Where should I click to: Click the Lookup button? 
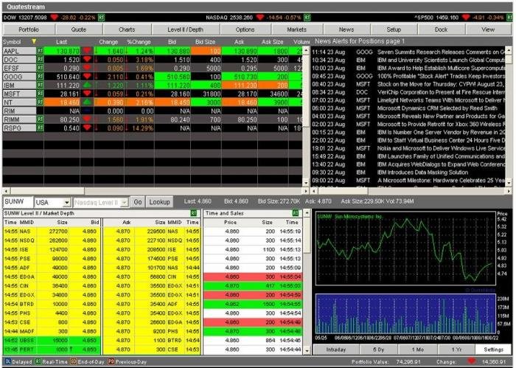[x=160, y=202]
